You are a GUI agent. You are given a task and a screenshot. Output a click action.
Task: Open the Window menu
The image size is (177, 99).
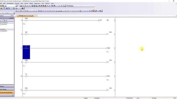tap(48, 4)
